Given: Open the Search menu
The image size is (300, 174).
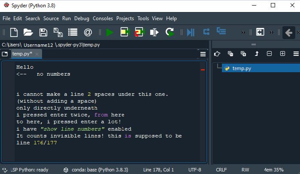Looking at the screenshot, I should pos(33,18).
